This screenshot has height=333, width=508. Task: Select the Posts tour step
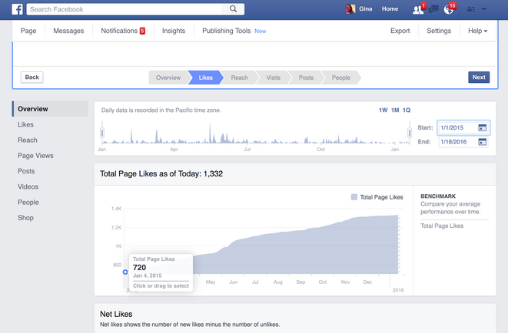[x=306, y=77]
